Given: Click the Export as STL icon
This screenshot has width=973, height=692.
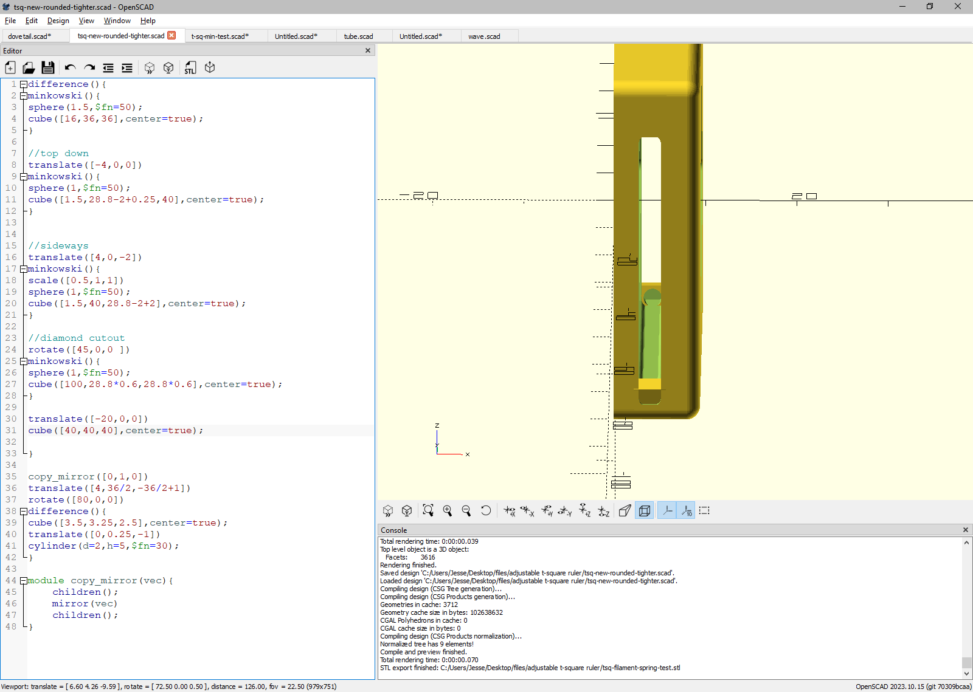Looking at the screenshot, I should tap(191, 67).
